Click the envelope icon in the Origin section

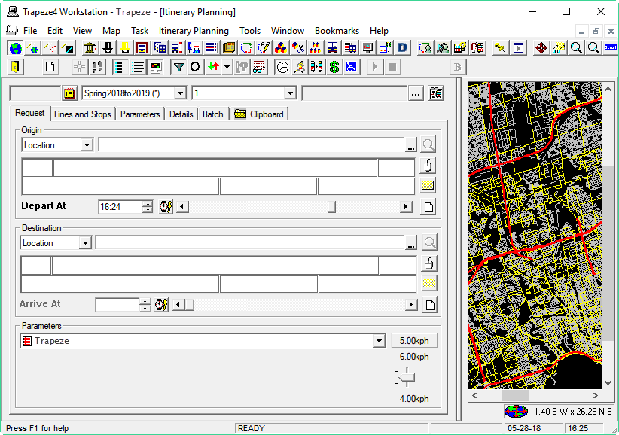(x=429, y=185)
